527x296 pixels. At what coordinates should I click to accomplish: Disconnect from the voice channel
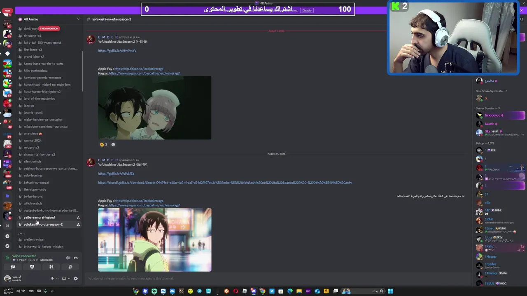(76, 258)
